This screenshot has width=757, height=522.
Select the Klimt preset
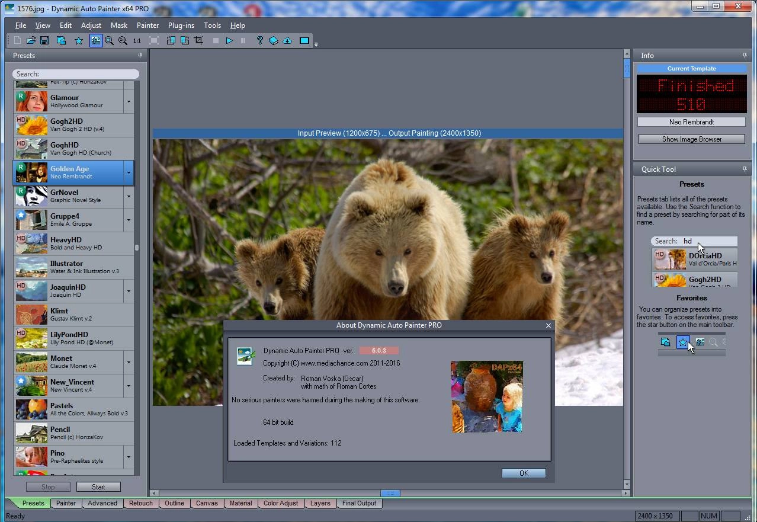(x=74, y=315)
